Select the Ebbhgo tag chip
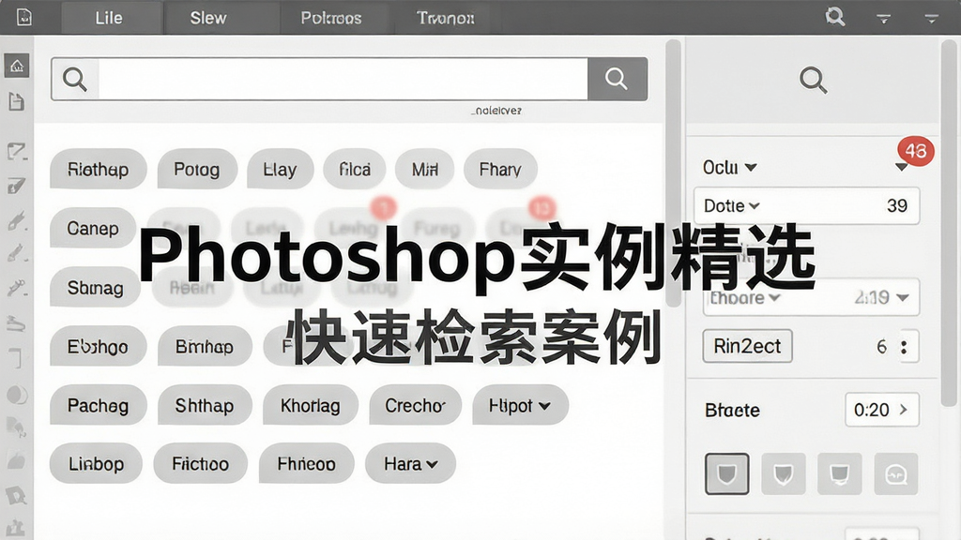Screen dimensions: 961x540 98,347
